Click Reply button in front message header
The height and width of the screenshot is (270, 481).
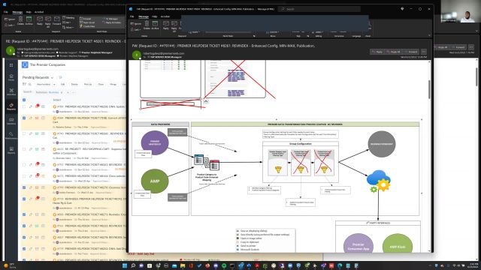point(377,52)
